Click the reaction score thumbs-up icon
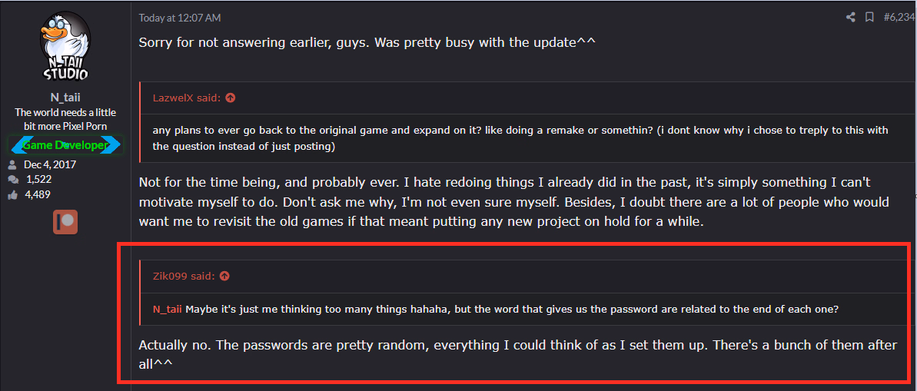 pyautogui.click(x=12, y=194)
